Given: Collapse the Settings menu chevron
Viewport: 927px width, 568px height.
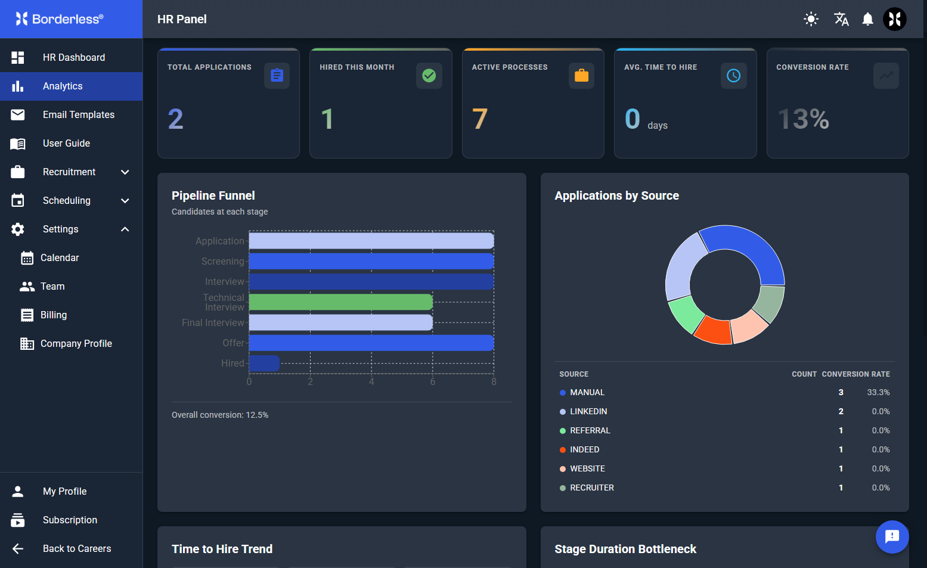Looking at the screenshot, I should [125, 229].
